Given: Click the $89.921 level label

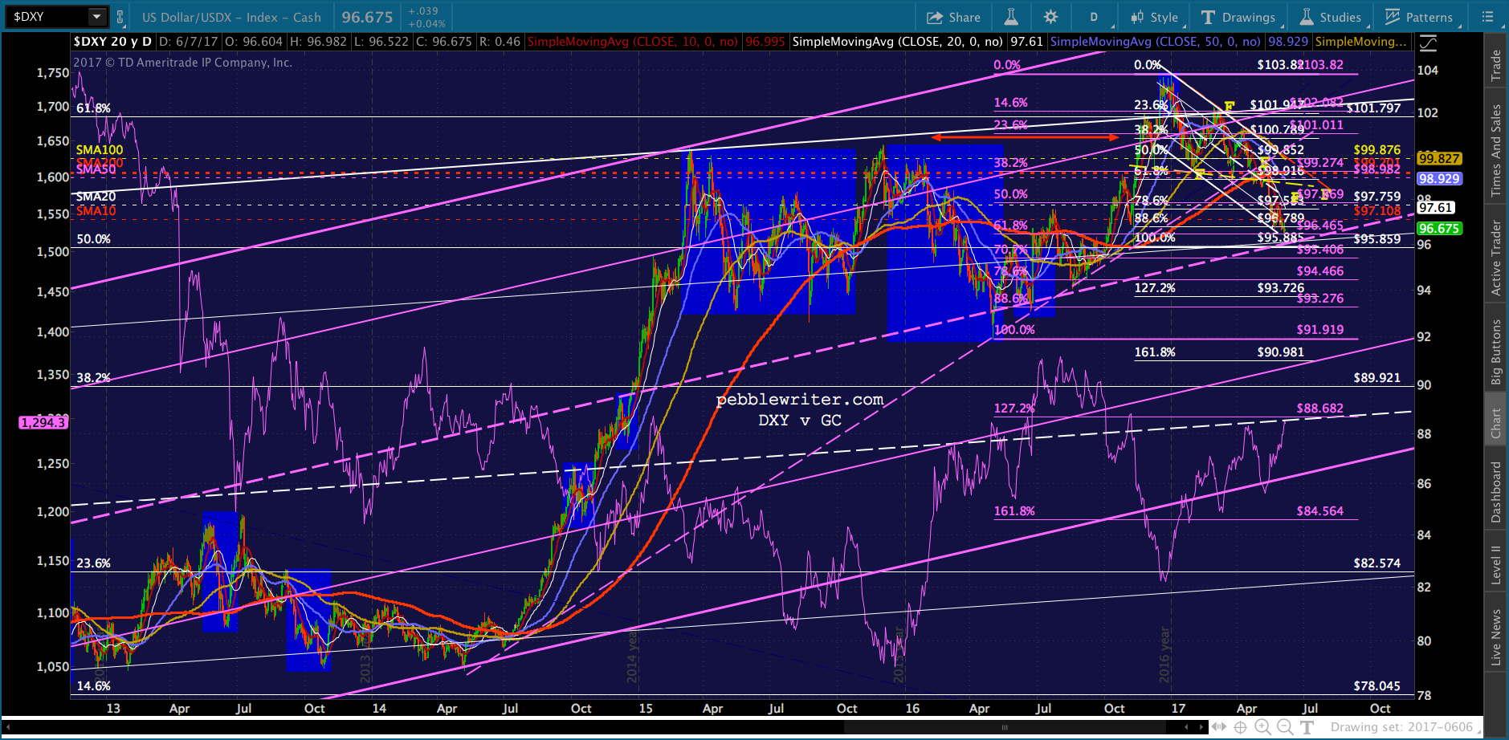Looking at the screenshot, I should click(x=1377, y=378).
